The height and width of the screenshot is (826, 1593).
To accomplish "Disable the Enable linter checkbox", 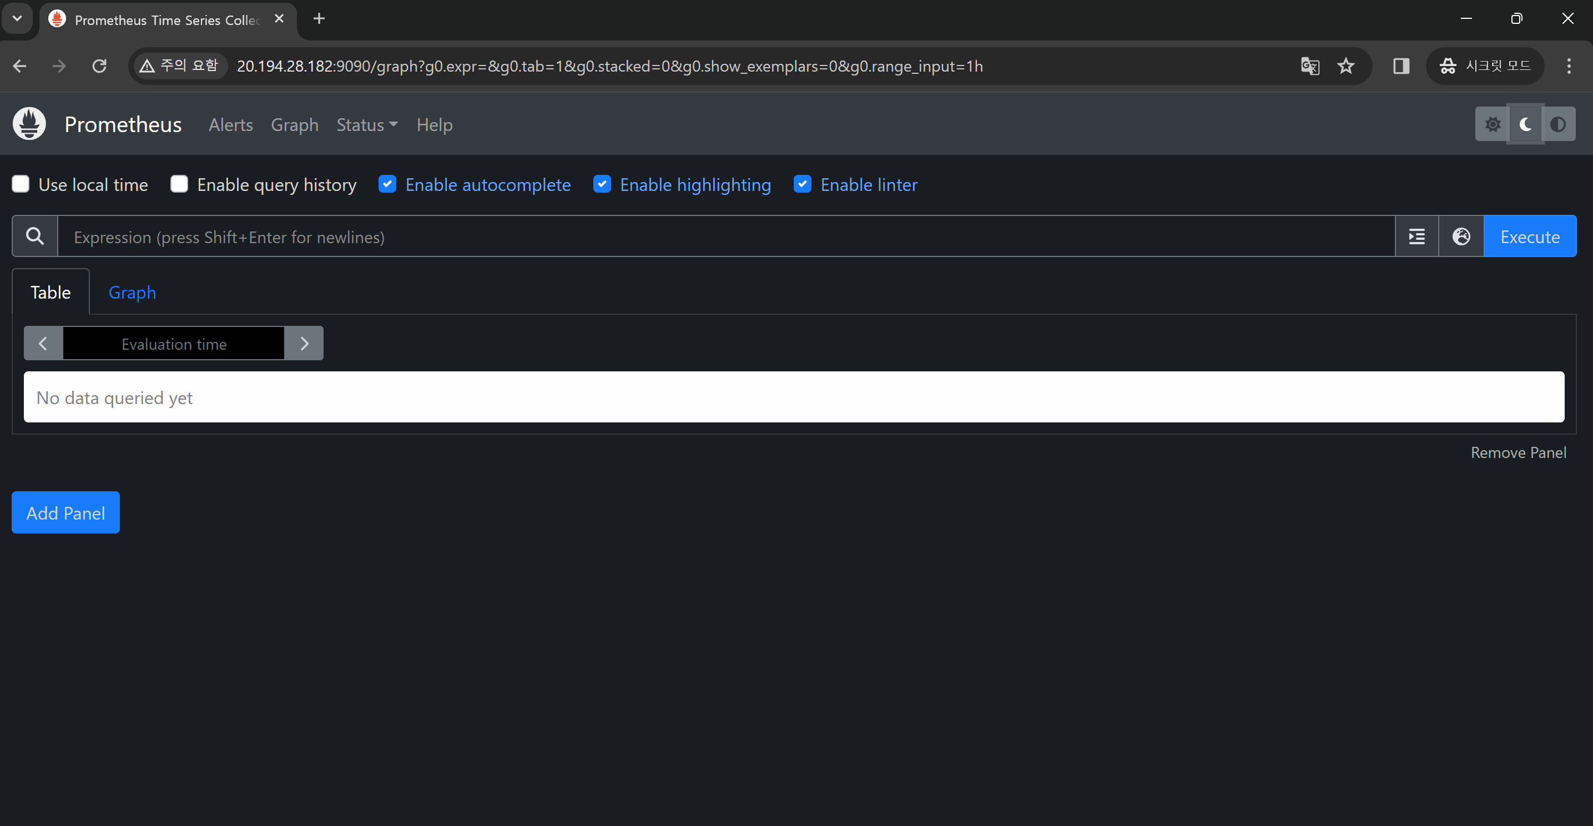I will (803, 184).
